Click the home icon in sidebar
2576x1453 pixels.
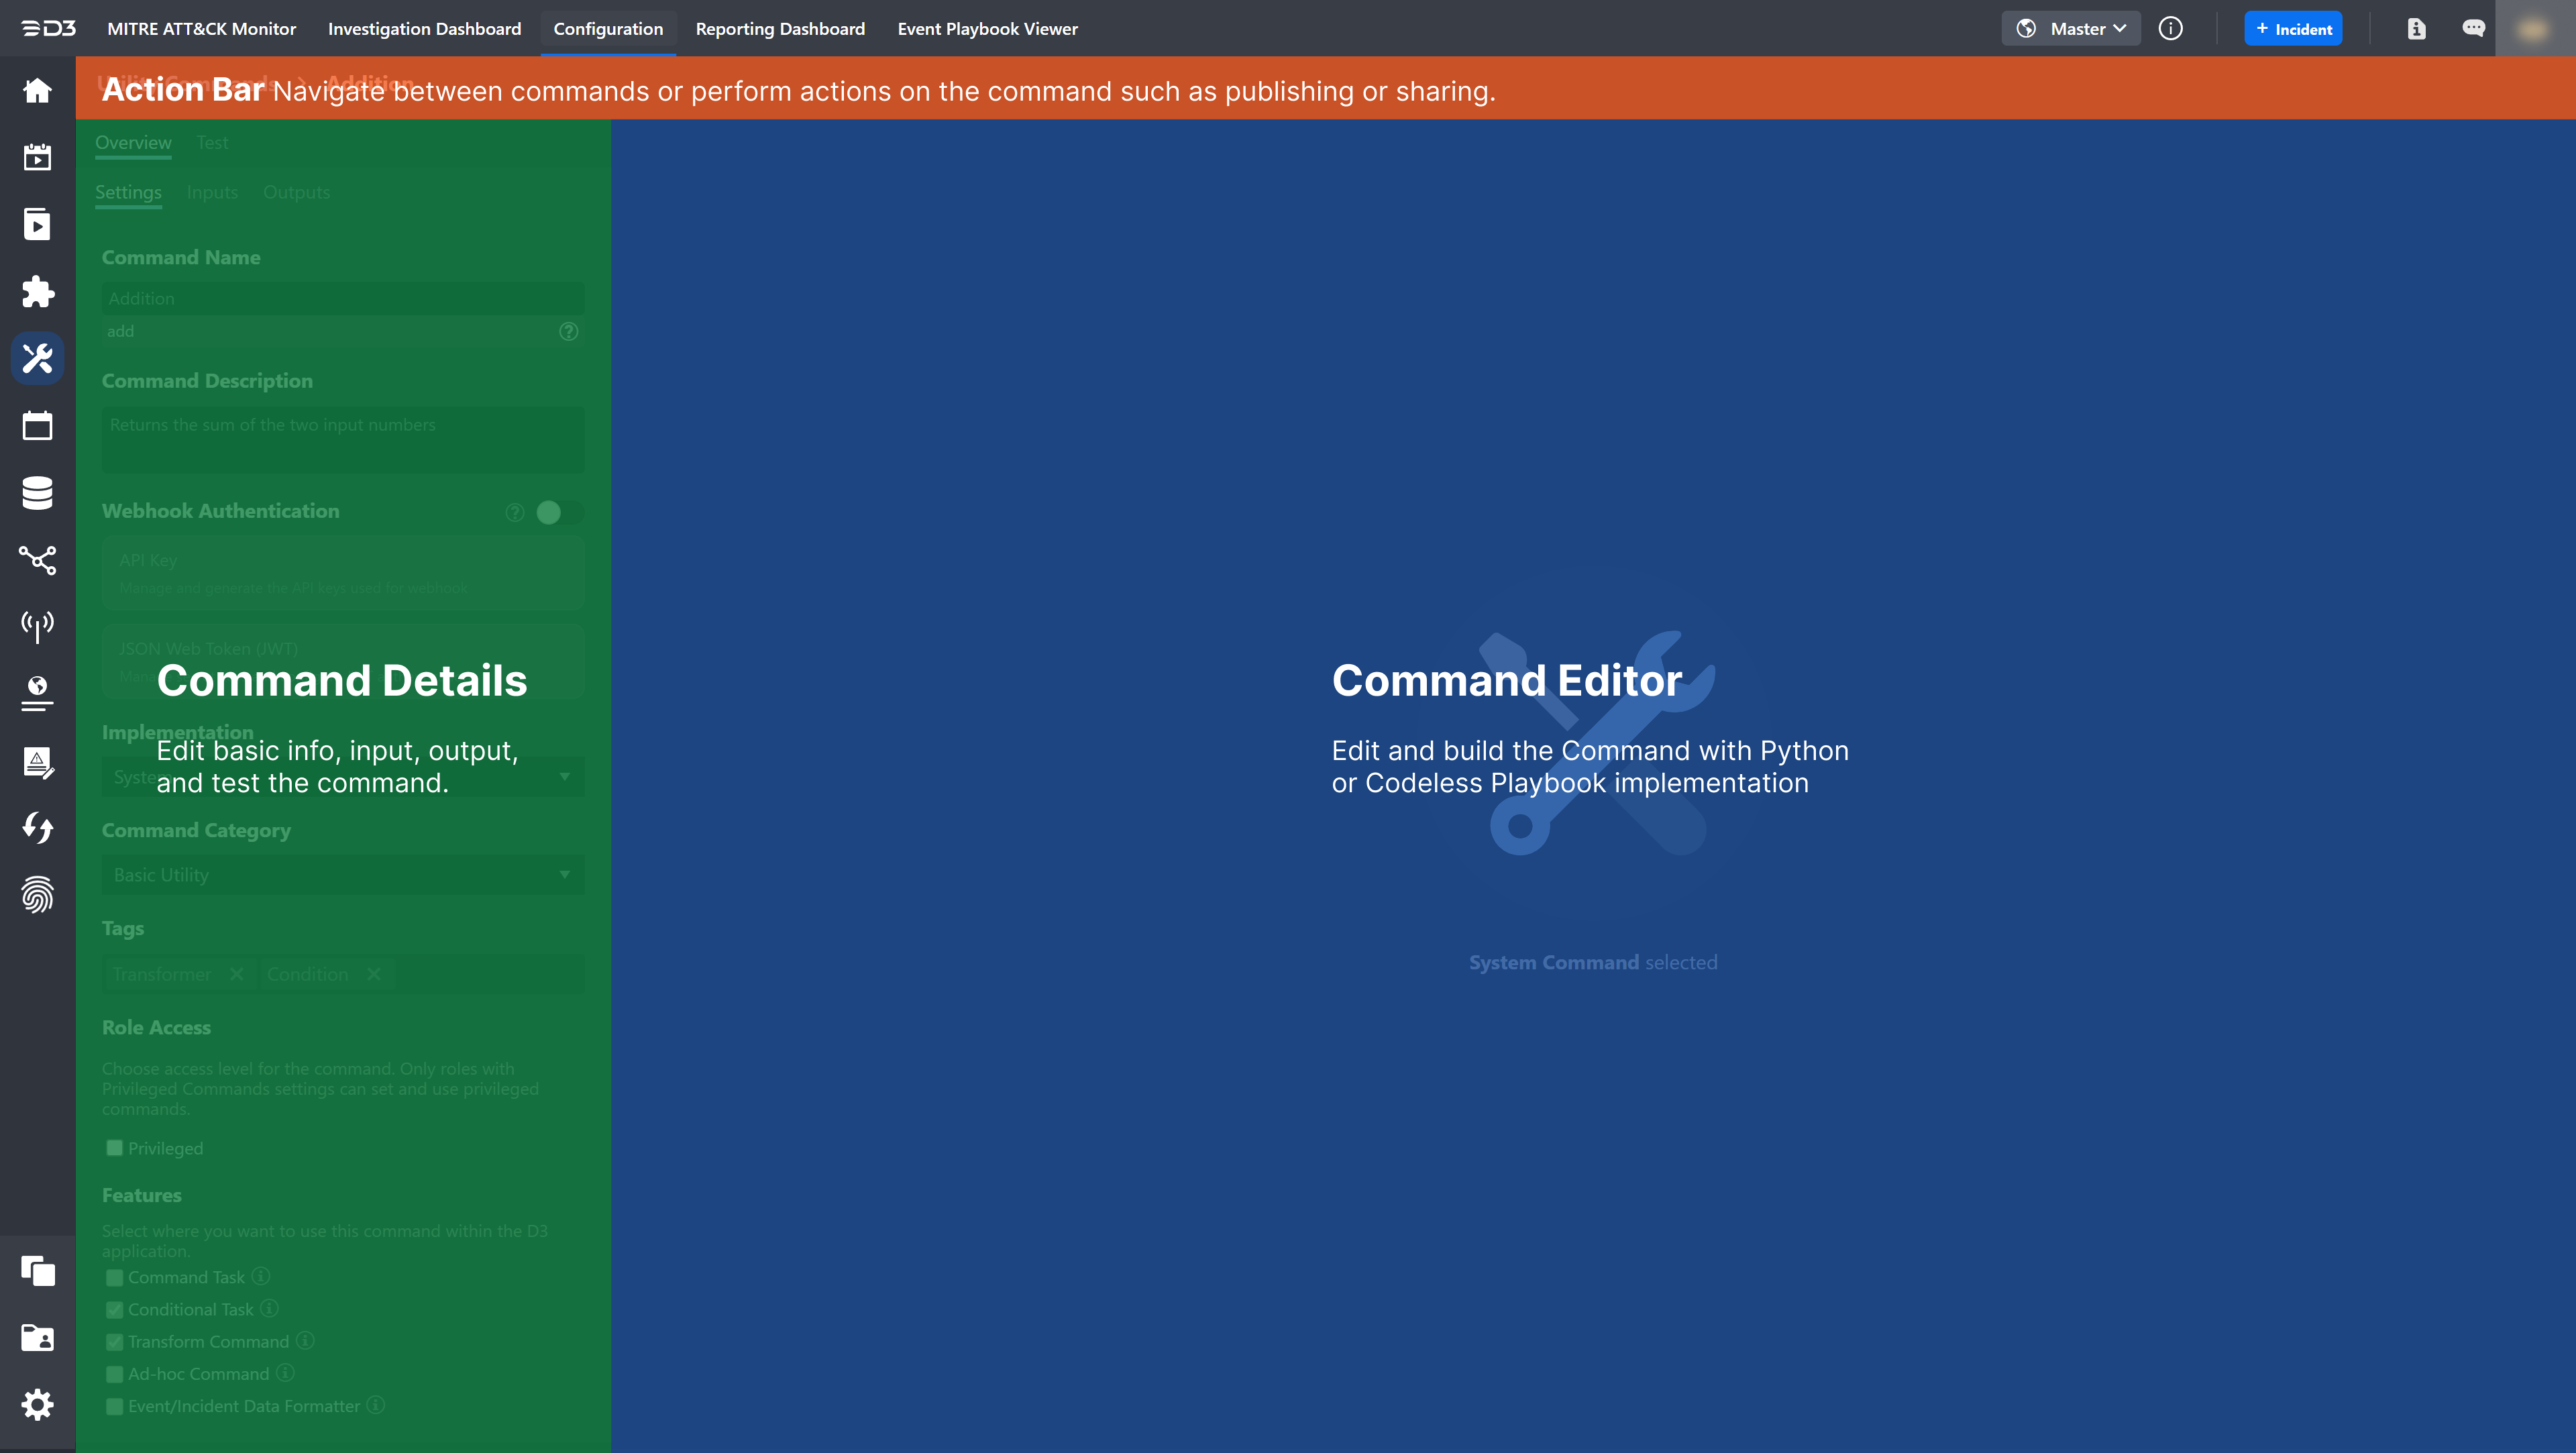(37, 91)
